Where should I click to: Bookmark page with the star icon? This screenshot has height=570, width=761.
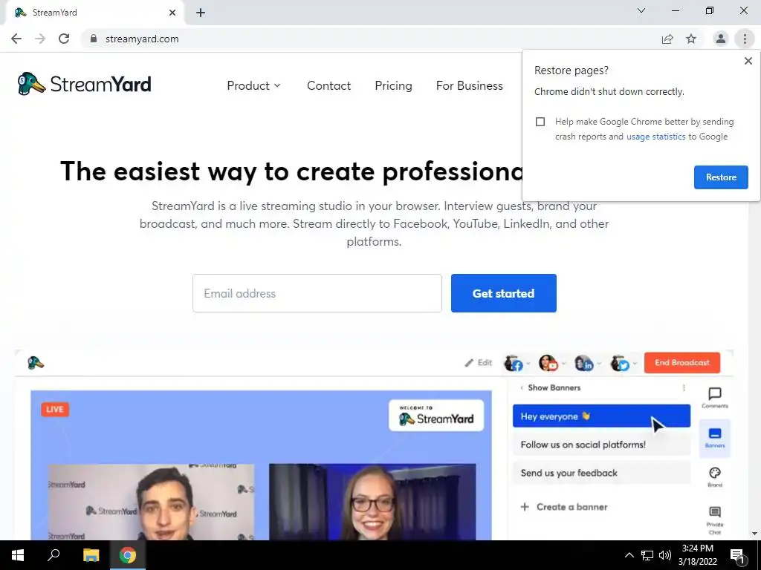point(691,39)
